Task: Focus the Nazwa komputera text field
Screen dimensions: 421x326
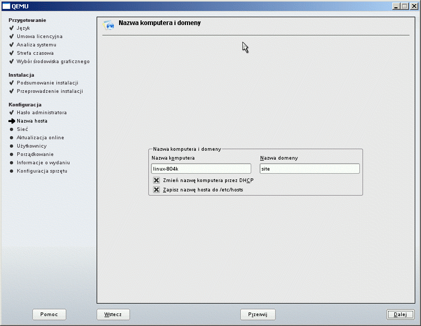Action: pos(201,168)
